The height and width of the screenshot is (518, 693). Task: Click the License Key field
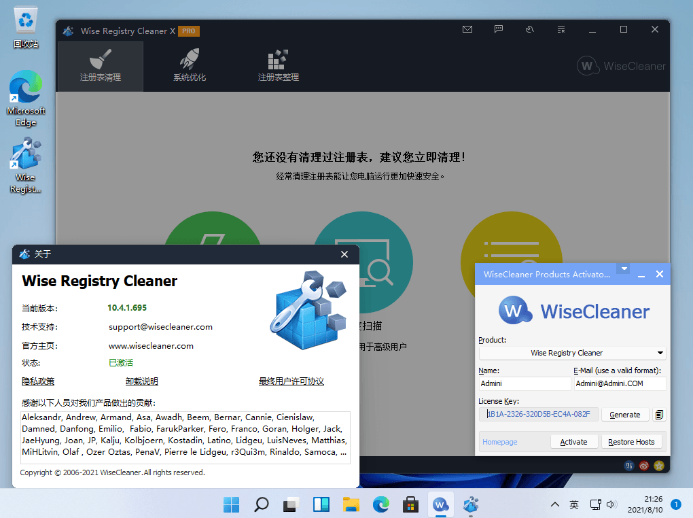[x=538, y=415]
